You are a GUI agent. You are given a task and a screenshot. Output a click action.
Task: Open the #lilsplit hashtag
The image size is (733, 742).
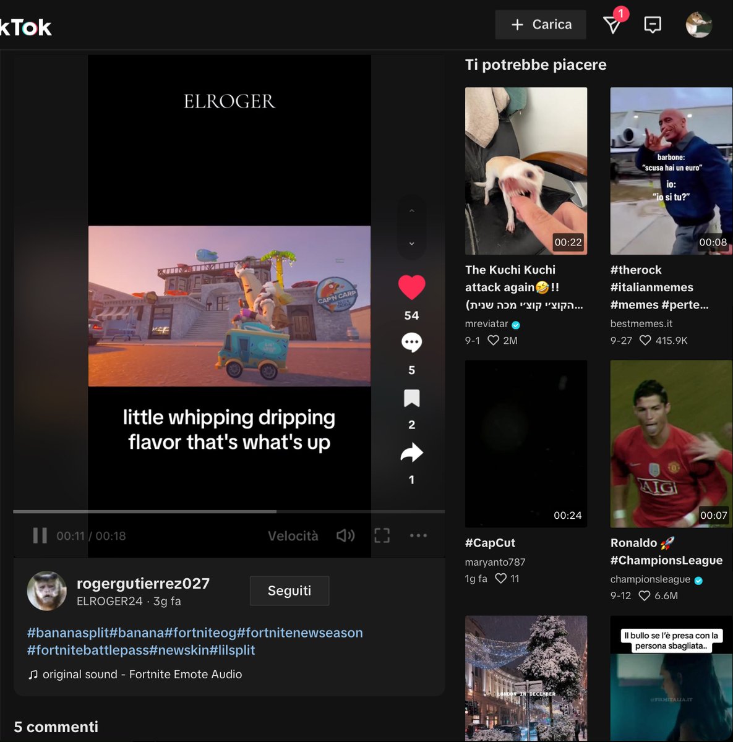(x=232, y=650)
